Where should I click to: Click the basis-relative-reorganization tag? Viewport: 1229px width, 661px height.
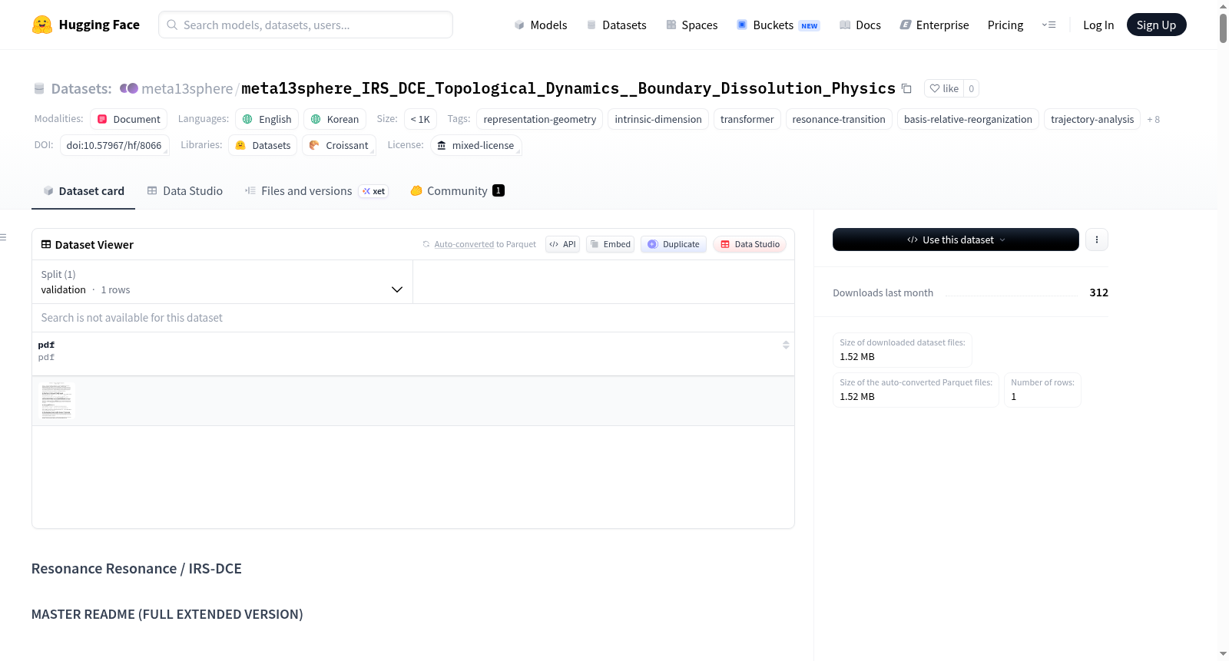click(x=968, y=119)
